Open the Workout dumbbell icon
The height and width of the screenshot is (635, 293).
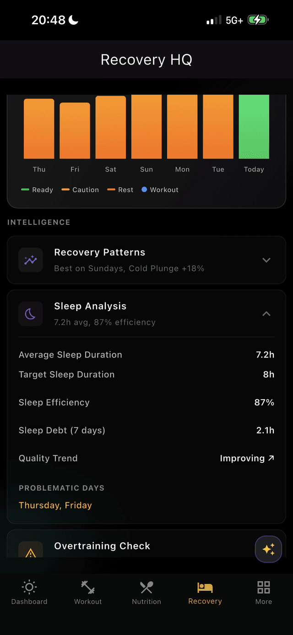[x=87, y=586]
